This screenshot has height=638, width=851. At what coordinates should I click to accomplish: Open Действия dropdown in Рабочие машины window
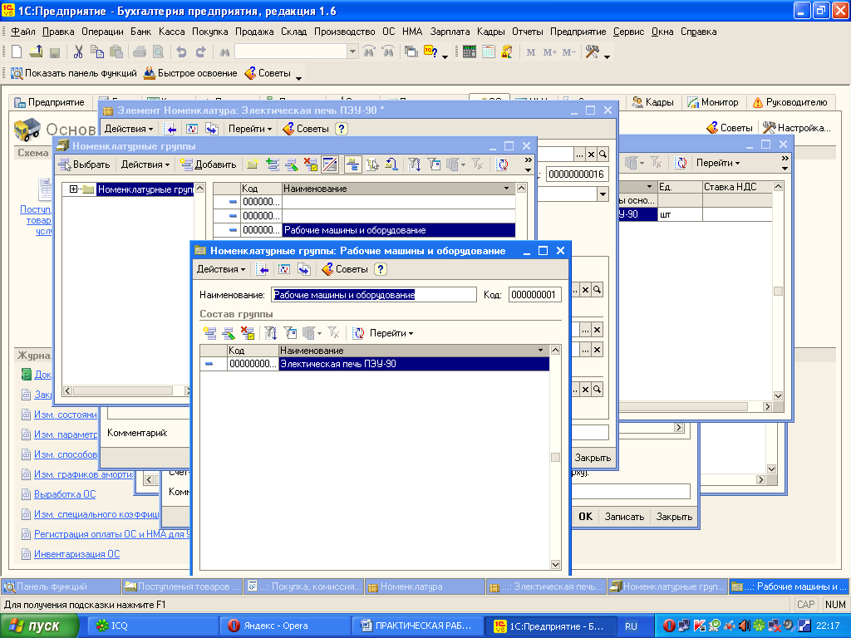tap(221, 269)
